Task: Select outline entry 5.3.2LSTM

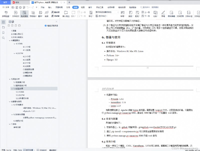Action: point(20,95)
